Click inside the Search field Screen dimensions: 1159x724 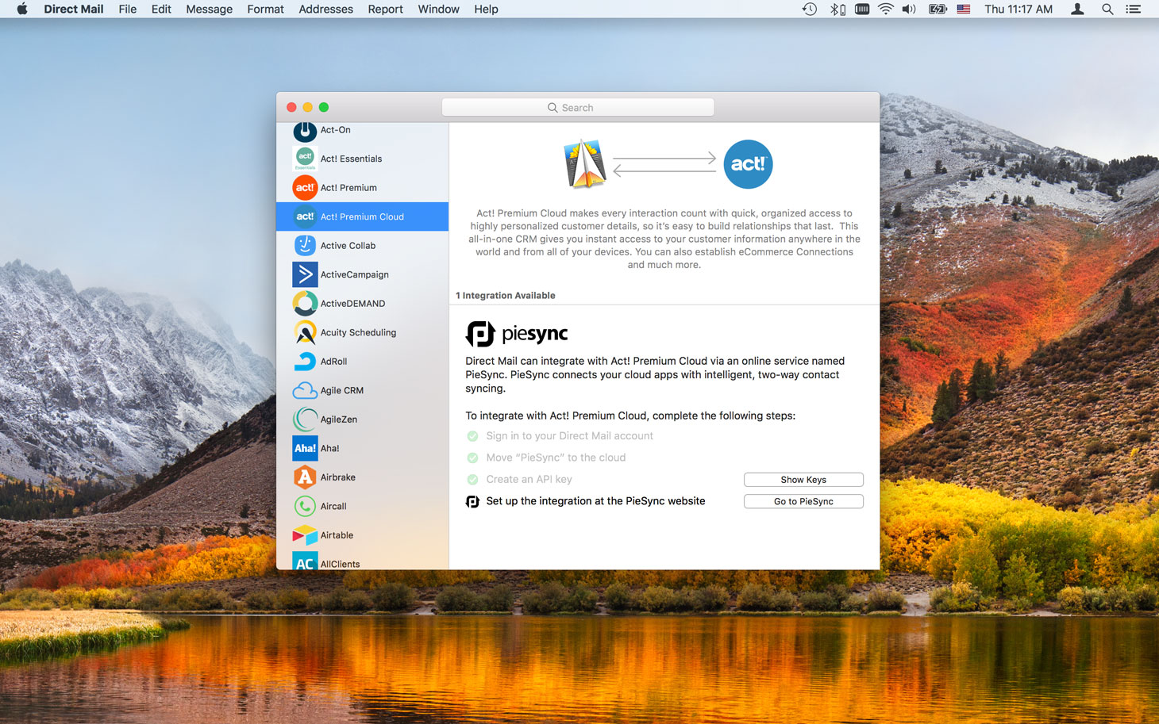578,108
